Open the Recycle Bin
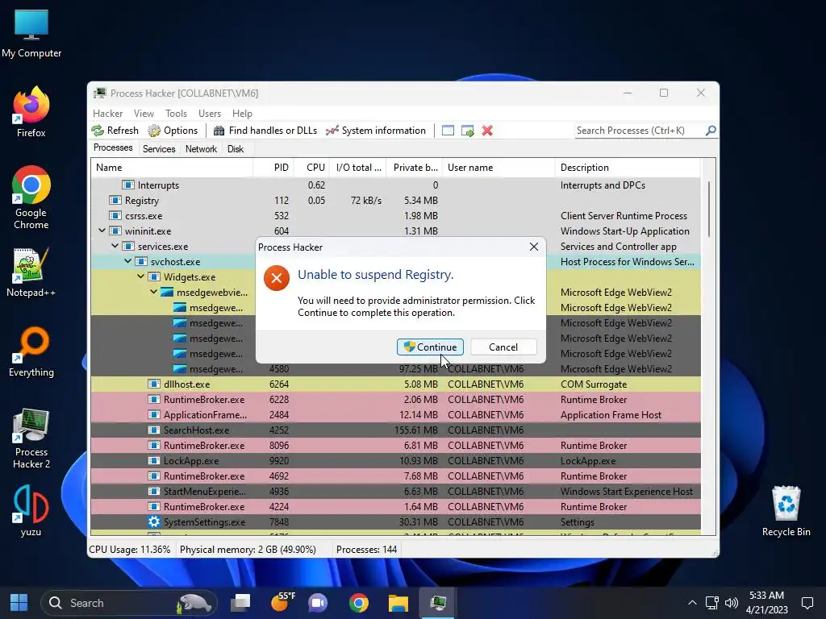Image resolution: width=826 pixels, height=619 pixels. (x=786, y=510)
